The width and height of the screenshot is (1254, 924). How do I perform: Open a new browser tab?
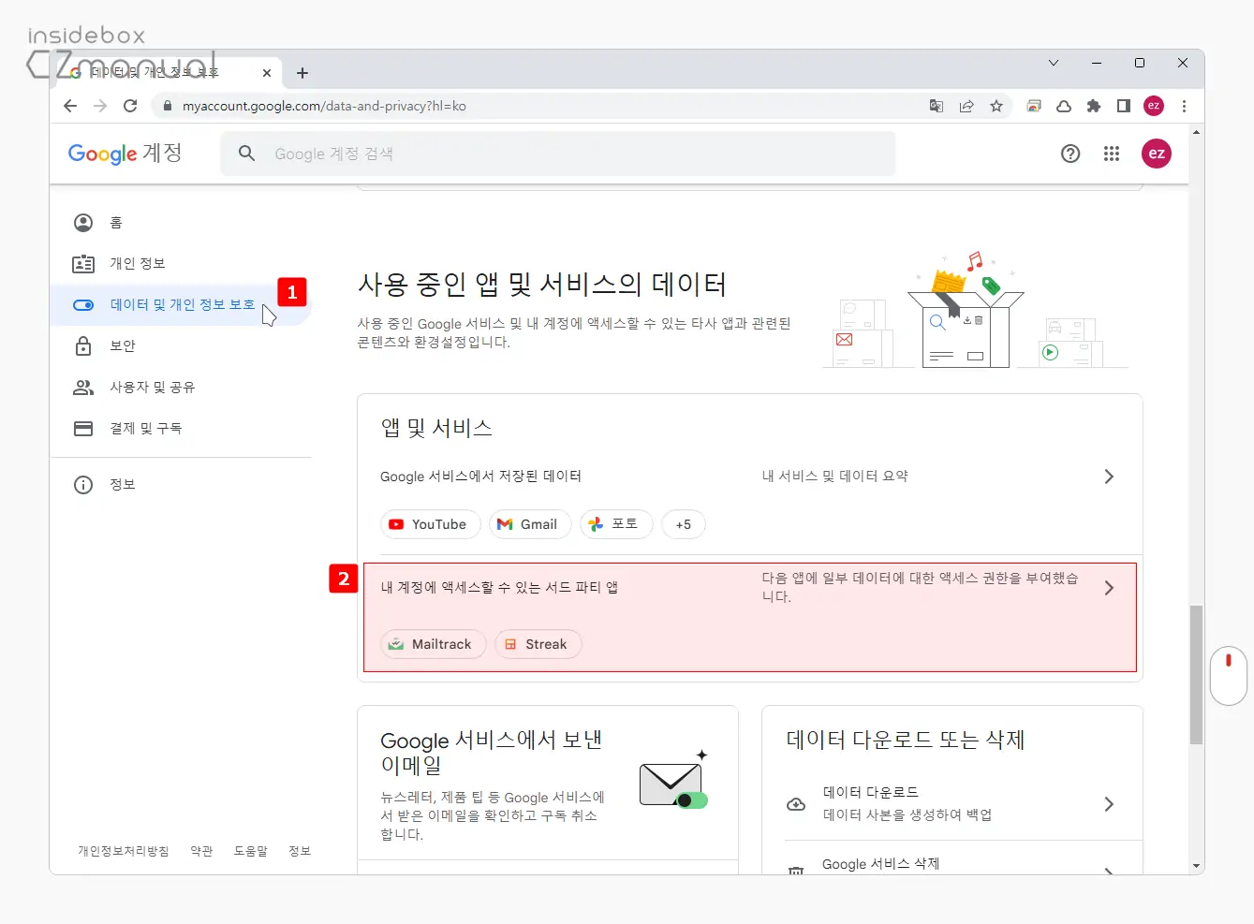tap(302, 73)
